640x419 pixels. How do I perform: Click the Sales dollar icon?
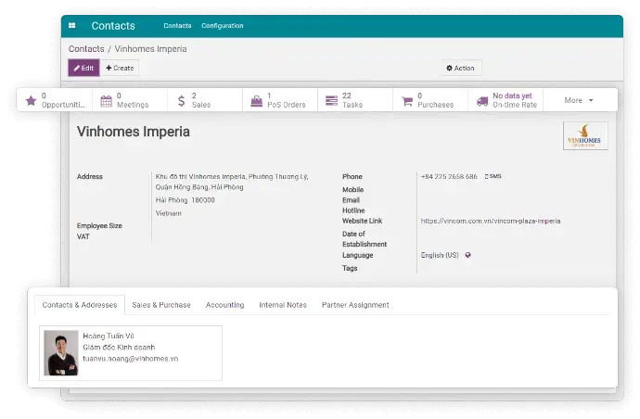181,100
